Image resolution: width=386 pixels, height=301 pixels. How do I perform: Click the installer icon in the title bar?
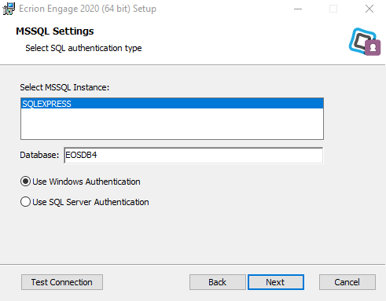pos(9,9)
